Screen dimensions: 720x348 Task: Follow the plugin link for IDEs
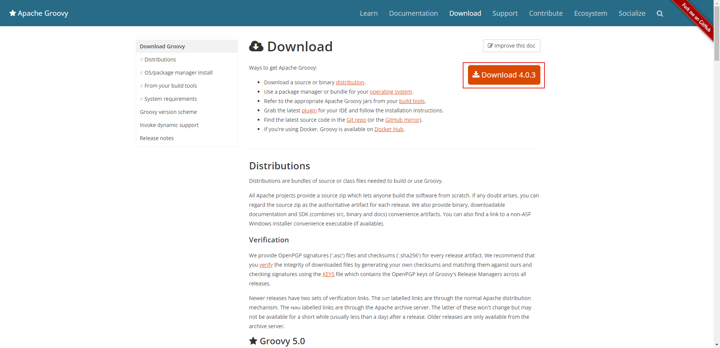[x=309, y=111]
